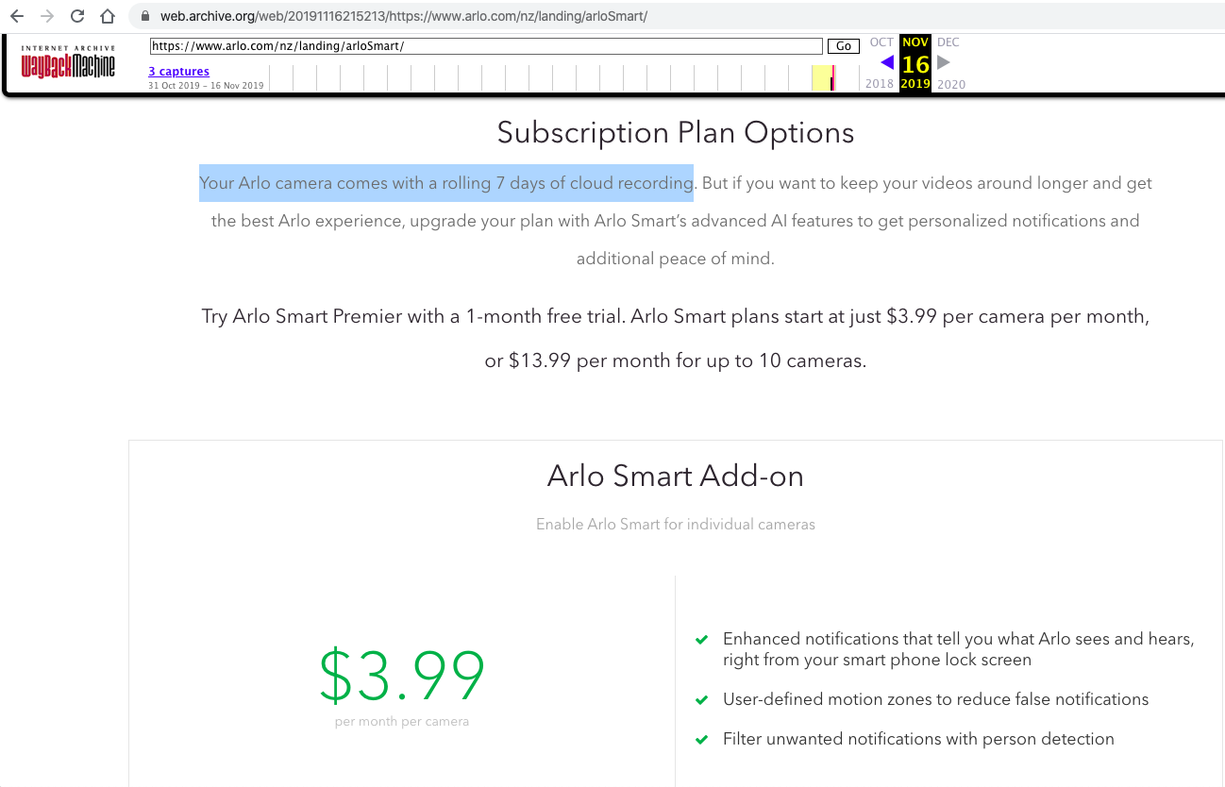
Task: Go to the browser home page
Action: [x=108, y=16]
